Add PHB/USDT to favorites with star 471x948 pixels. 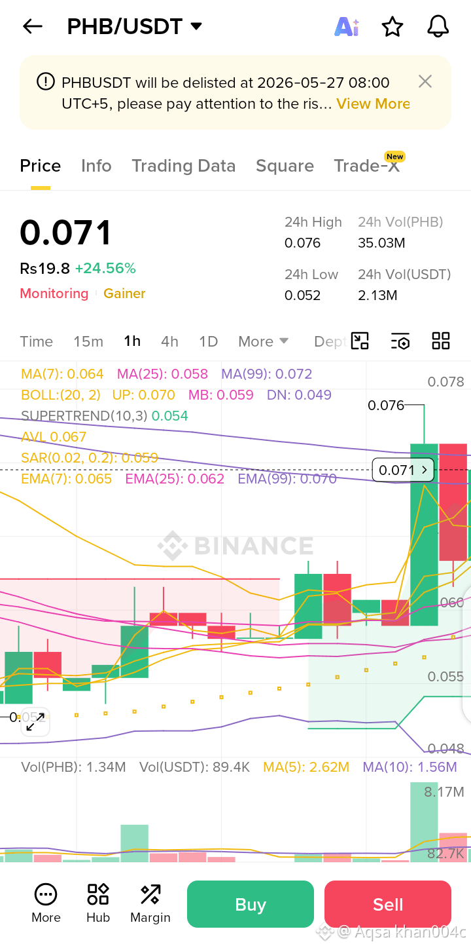[392, 27]
